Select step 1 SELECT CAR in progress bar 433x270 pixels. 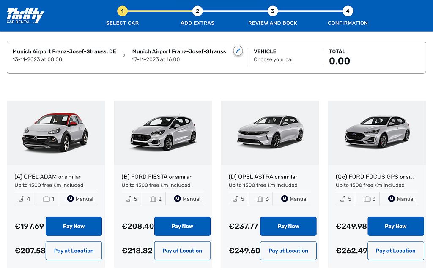tap(122, 11)
